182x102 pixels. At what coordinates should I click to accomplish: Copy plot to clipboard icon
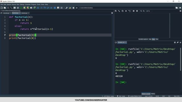tap(123, 11)
